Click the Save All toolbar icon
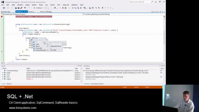 coord(21,8)
